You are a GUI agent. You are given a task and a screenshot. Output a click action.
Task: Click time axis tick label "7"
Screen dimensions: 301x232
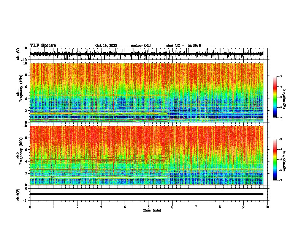point(196,207)
